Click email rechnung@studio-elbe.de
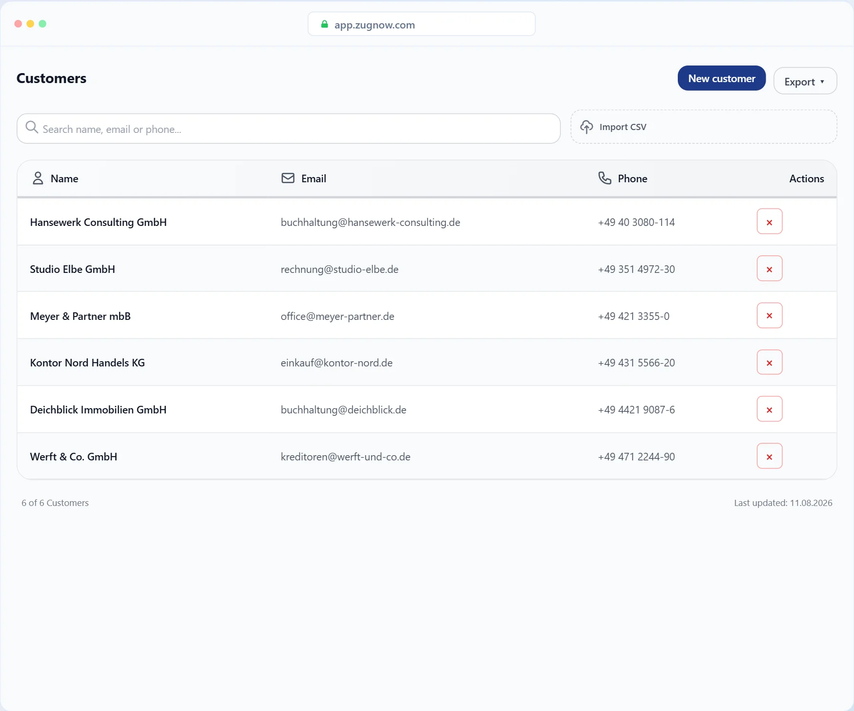This screenshot has height=711, width=854. click(x=340, y=269)
